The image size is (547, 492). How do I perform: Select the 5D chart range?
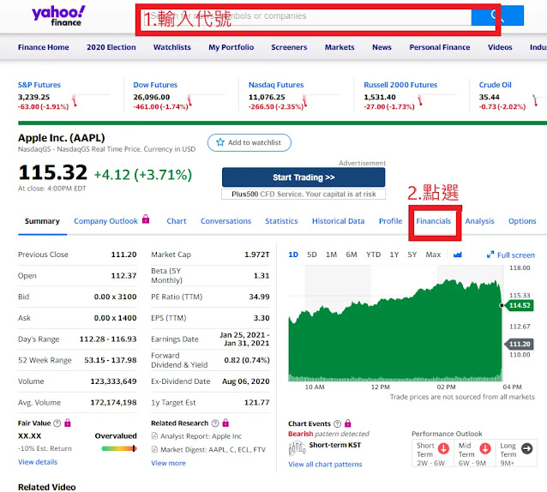point(312,255)
